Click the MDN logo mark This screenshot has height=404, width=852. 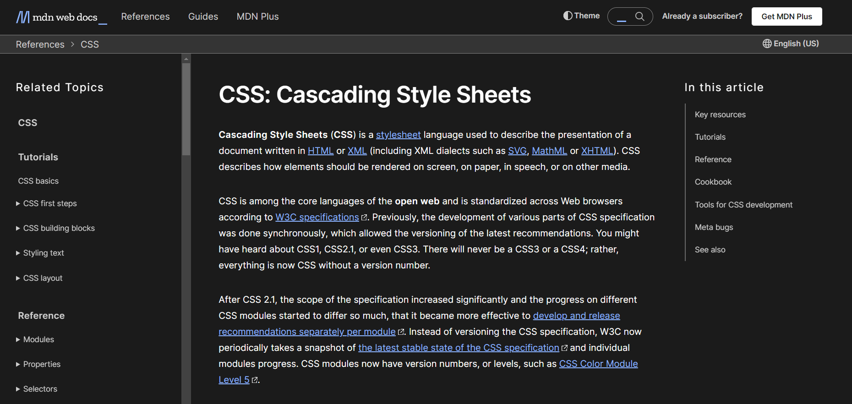pos(23,17)
